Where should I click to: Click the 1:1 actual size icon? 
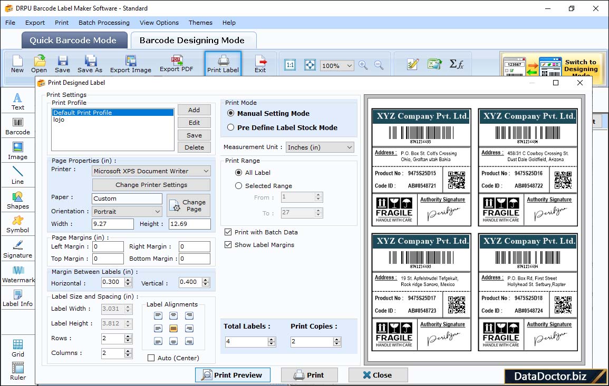click(x=290, y=65)
